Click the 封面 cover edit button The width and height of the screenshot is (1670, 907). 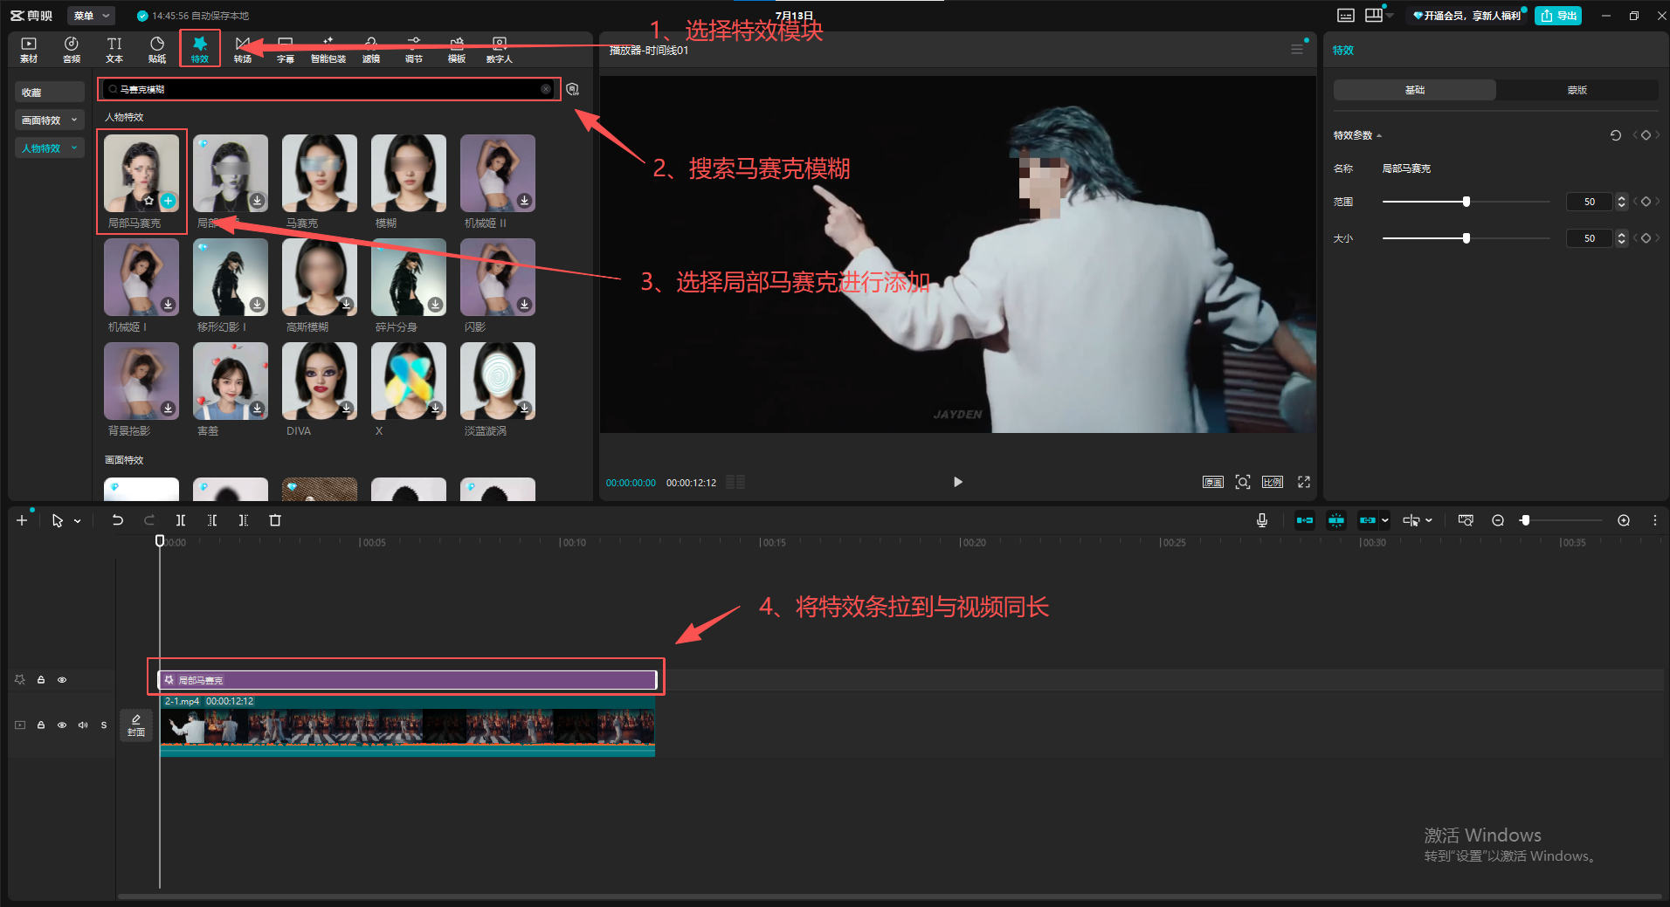click(136, 725)
